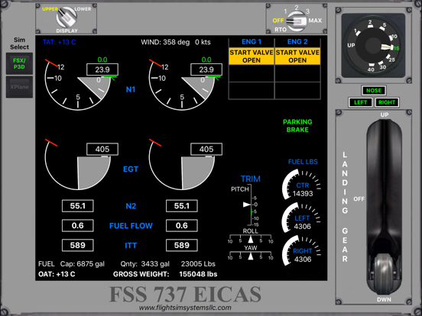Click the ENG 1 START VALVE OPEN alert
Screen dimensions: 422x316
[x=252, y=56]
